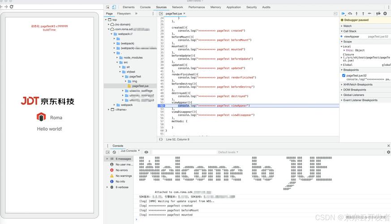Collapse the Call Stack section
391x224 pixels.
(x=350, y=31)
